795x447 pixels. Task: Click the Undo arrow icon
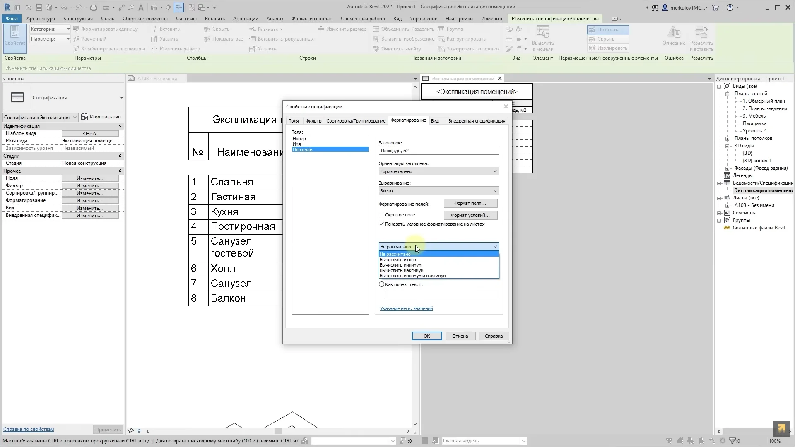click(63, 7)
